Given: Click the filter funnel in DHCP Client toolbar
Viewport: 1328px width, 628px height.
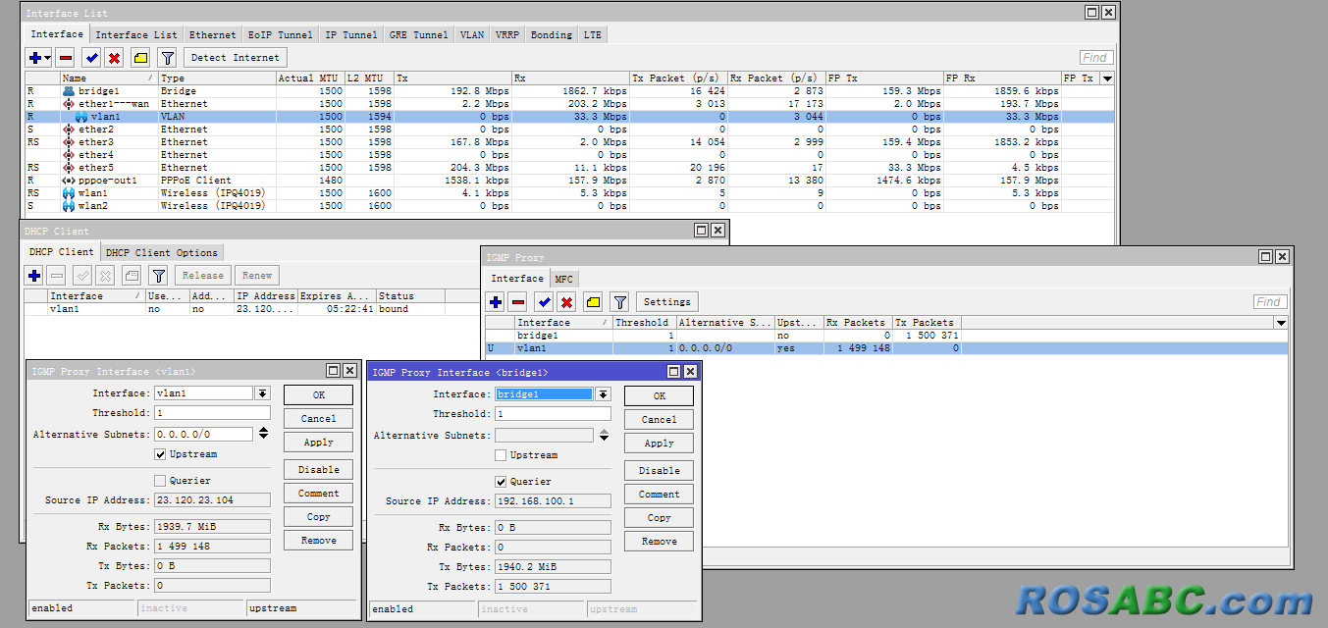Looking at the screenshot, I should (159, 276).
